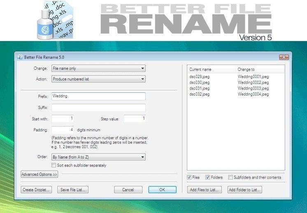Open the Change dropdown showing File name only
The image size is (307, 213).
pyautogui.click(x=98, y=68)
